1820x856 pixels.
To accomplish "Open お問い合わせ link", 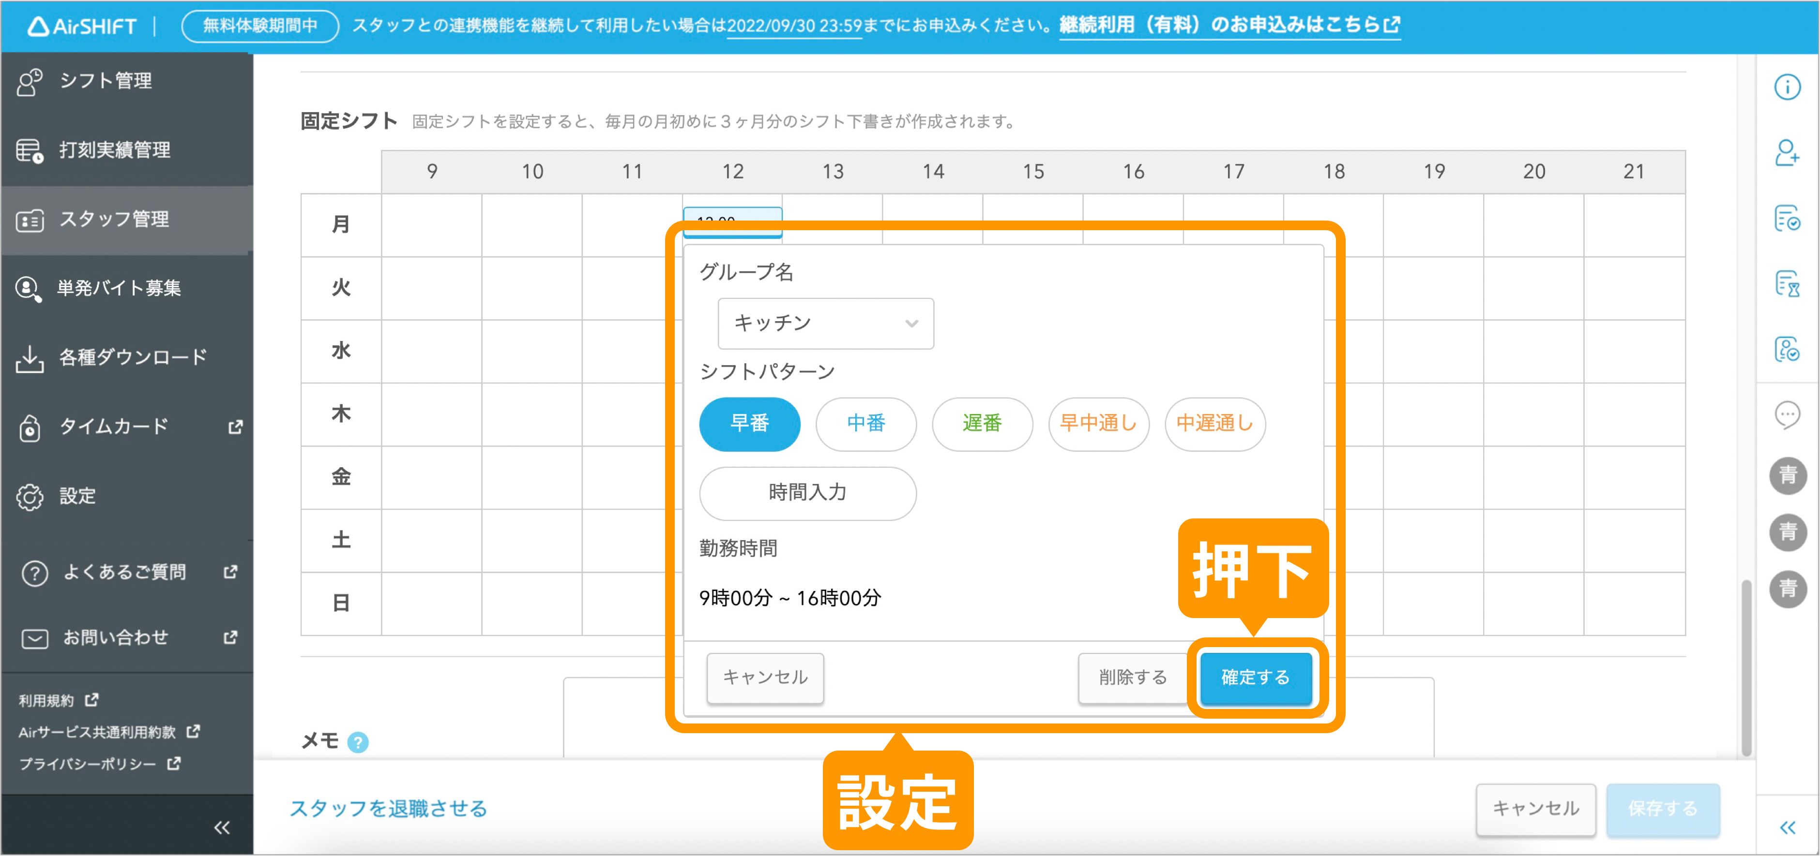I will pyautogui.click(x=126, y=638).
